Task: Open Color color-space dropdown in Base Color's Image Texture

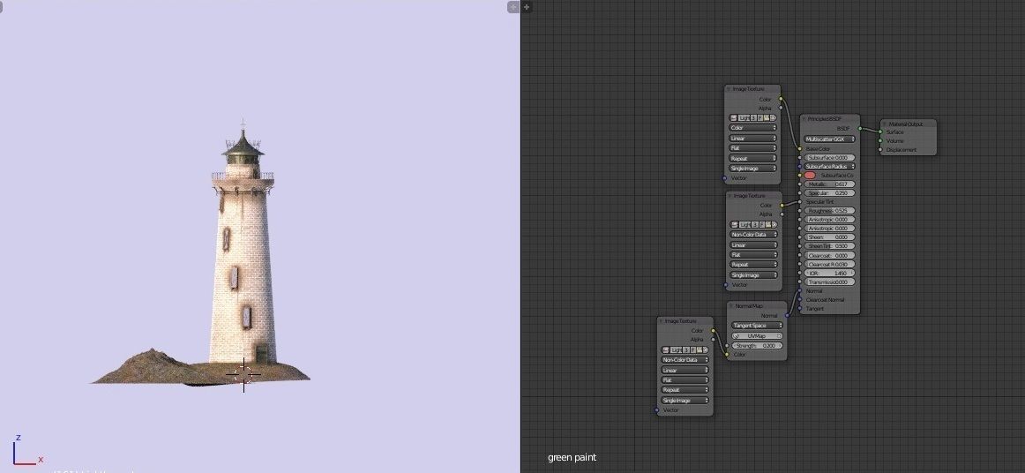Action: tap(753, 128)
